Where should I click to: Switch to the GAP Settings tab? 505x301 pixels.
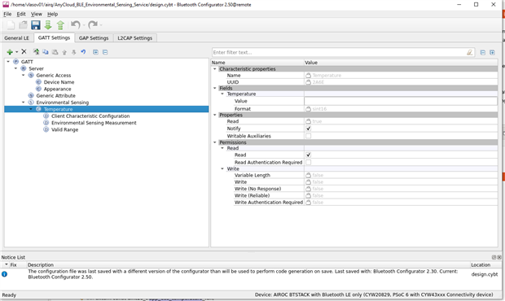point(94,38)
